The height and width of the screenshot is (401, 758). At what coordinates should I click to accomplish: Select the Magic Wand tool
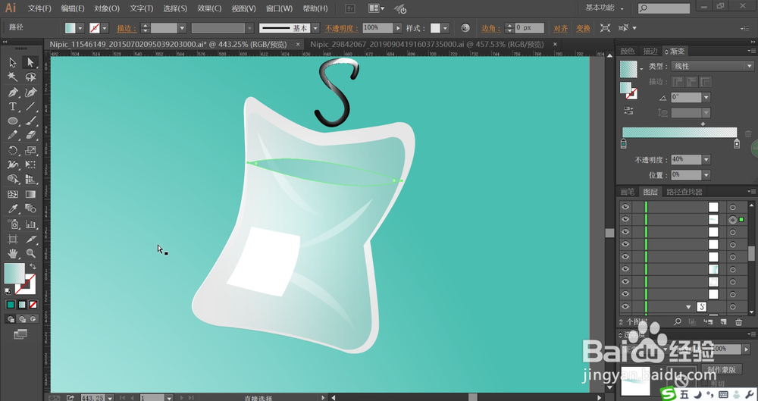pyautogui.click(x=13, y=77)
